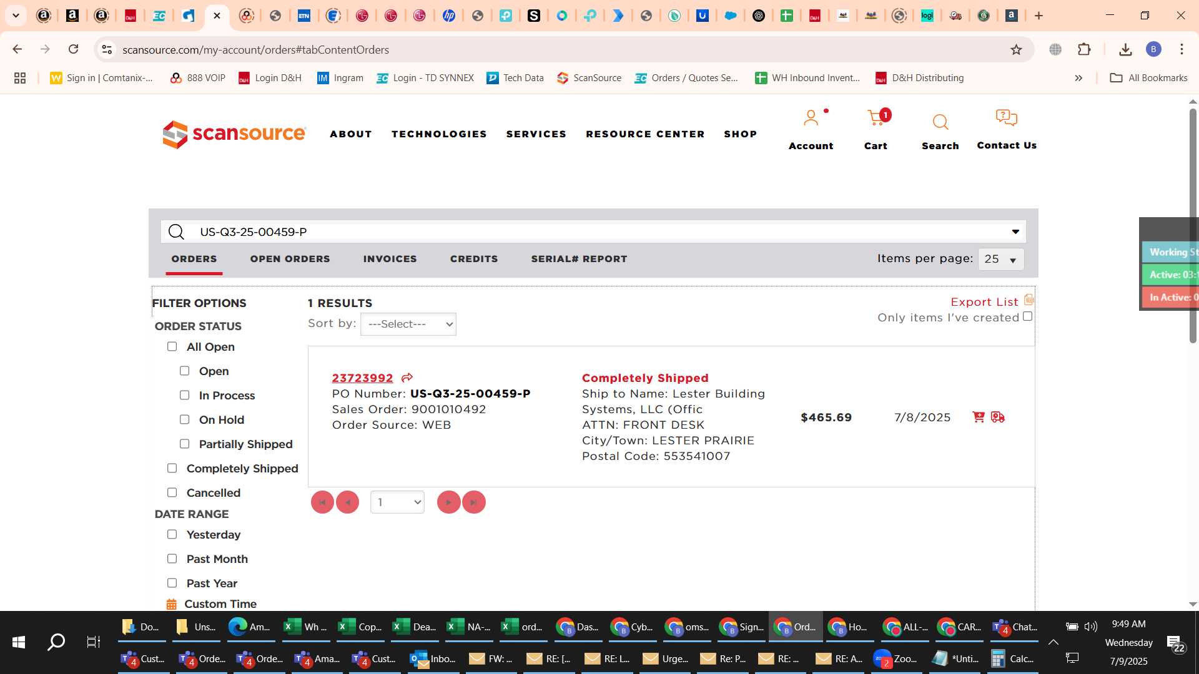Go back to previous page
The image size is (1199, 674).
coord(17,49)
